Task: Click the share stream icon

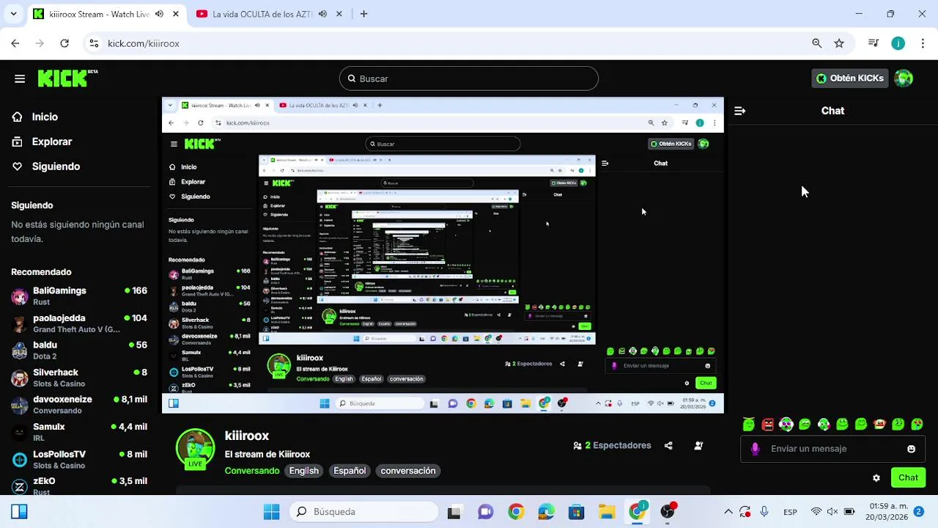Action: (668, 445)
